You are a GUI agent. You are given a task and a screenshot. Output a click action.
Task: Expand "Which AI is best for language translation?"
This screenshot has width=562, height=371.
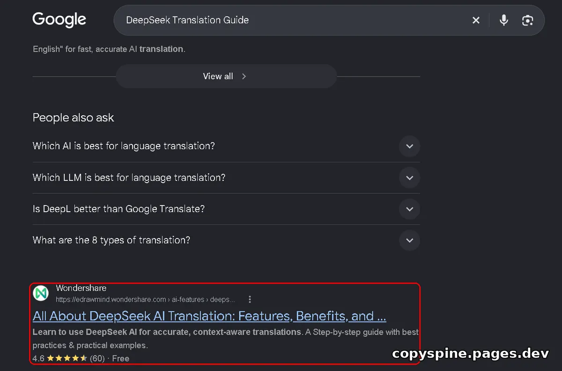coord(226,146)
